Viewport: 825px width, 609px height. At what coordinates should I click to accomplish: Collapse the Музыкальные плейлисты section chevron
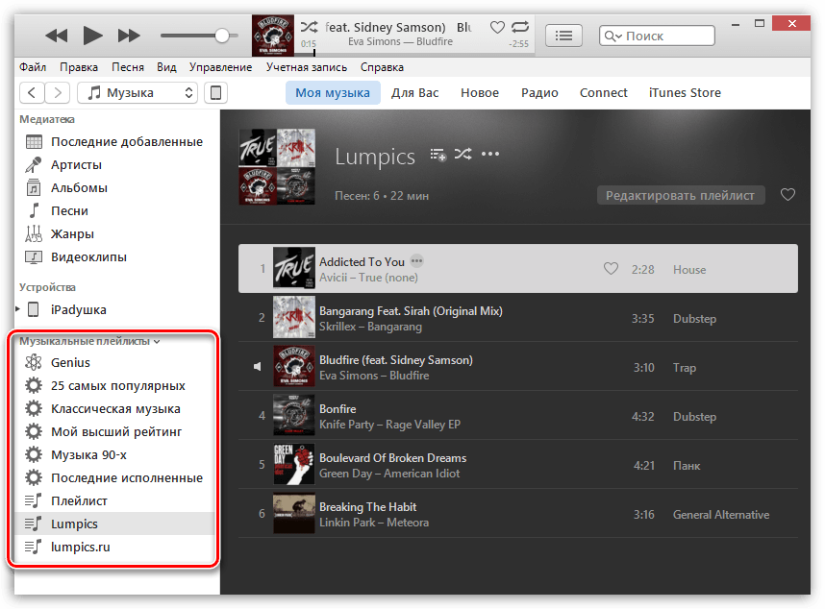[157, 342]
